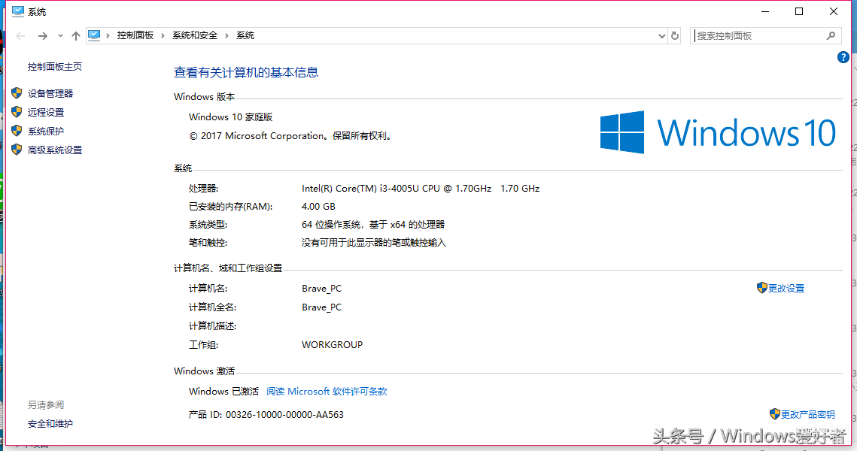Click 更改产品密钥 link

(808, 414)
